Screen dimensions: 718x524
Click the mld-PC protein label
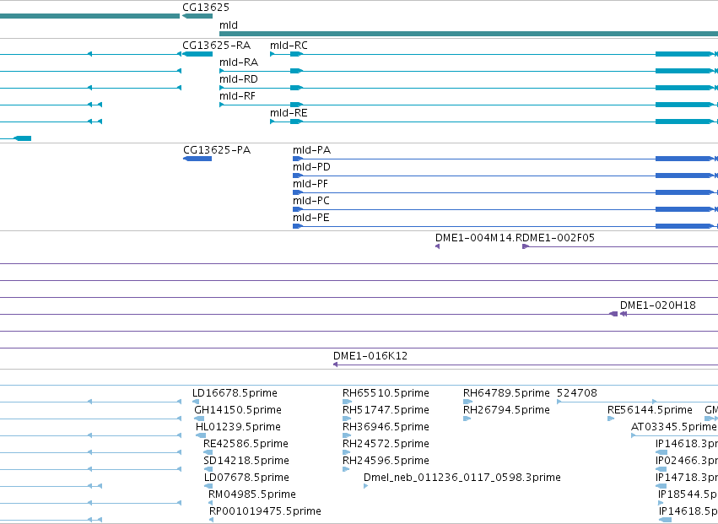click(311, 201)
